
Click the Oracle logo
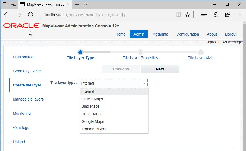(x=22, y=25)
